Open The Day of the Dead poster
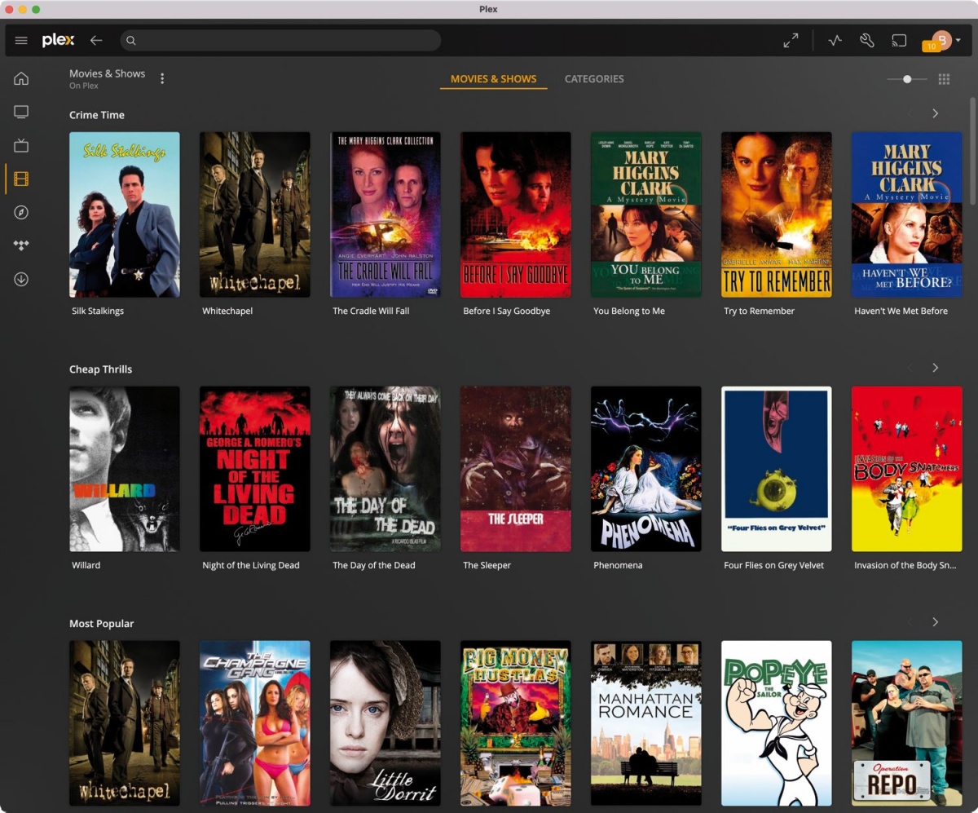This screenshot has height=813, width=978. 385,469
